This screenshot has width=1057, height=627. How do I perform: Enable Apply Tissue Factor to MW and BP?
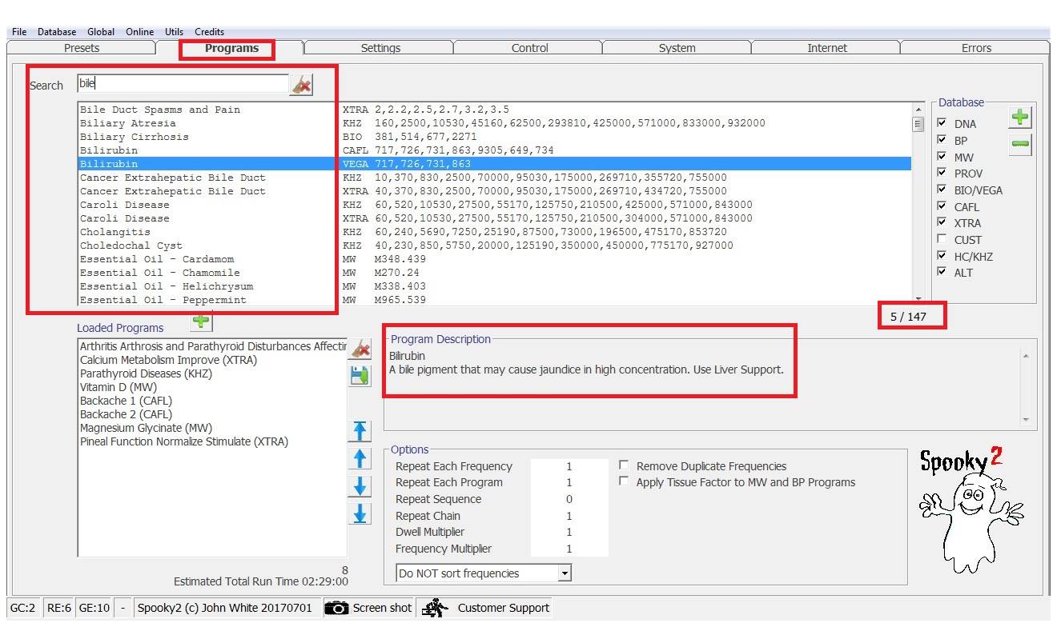(x=624, y=481)
